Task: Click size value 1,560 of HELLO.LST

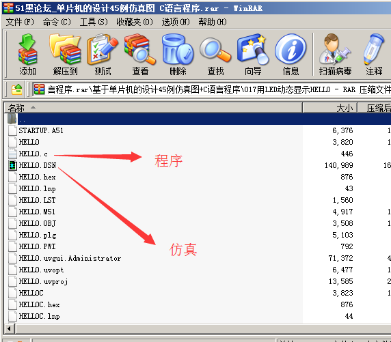Action: pyautogui.click(x=342, y=200)
